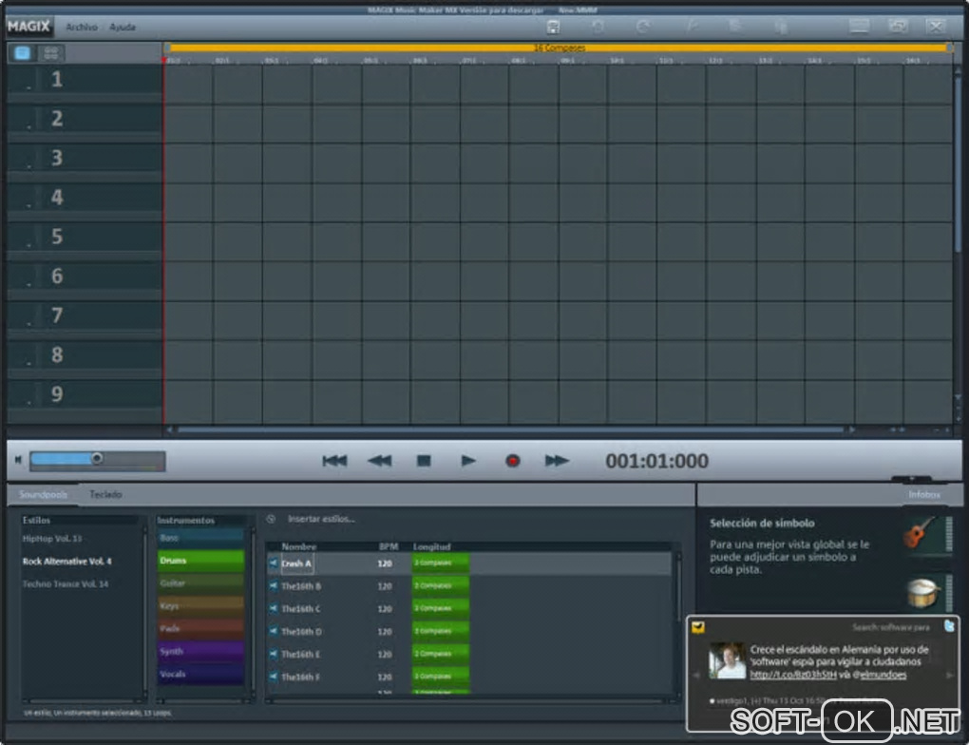
Task: Click the time display 001:01:000
Action: (x=656, y=461)
